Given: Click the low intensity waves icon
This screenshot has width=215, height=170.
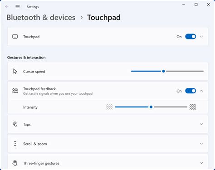Looking at the screenshot, I should coord(109,107).
